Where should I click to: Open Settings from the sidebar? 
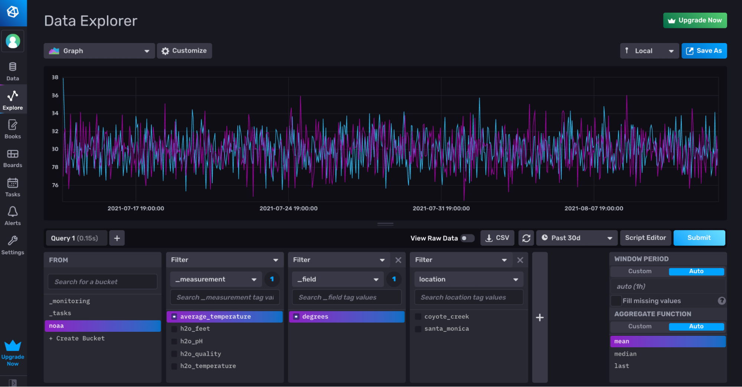(x=13, y=245)
